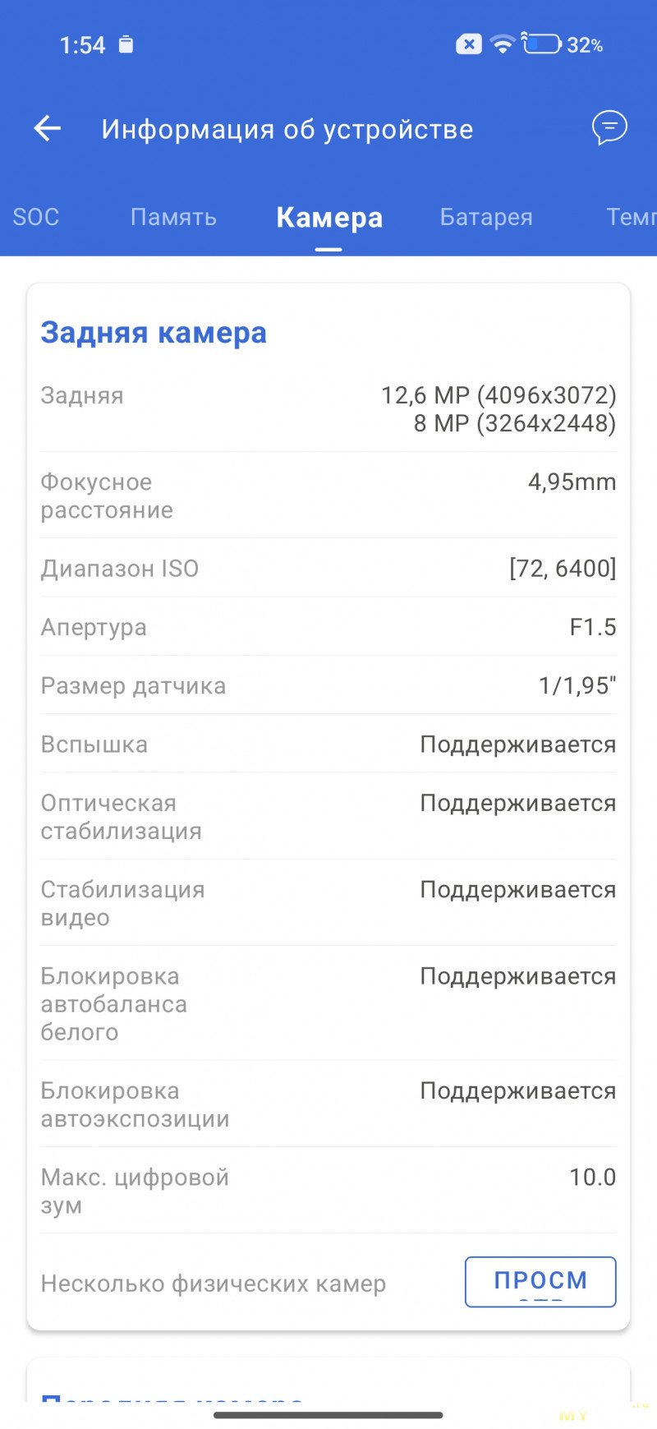Tap the SD card icon beside clock

tap(126, 44)
